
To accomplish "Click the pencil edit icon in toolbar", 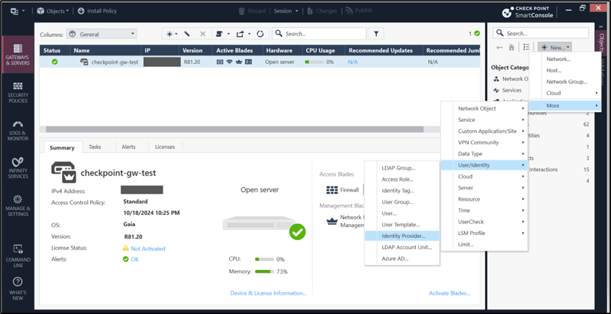I will 187,34.
